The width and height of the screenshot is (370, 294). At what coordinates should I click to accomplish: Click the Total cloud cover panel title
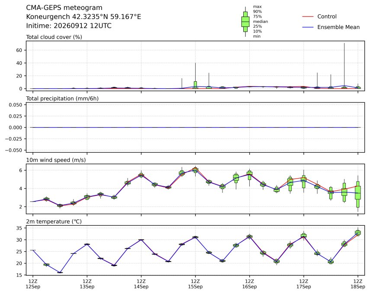tap(54, 37)
